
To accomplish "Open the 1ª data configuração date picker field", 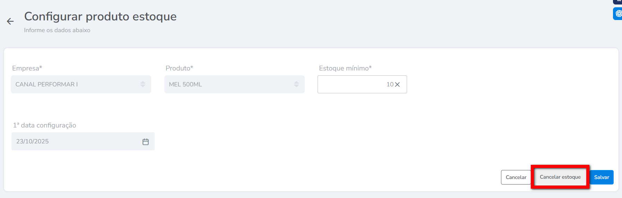I will pyautogui.click(x=76, y=141).
